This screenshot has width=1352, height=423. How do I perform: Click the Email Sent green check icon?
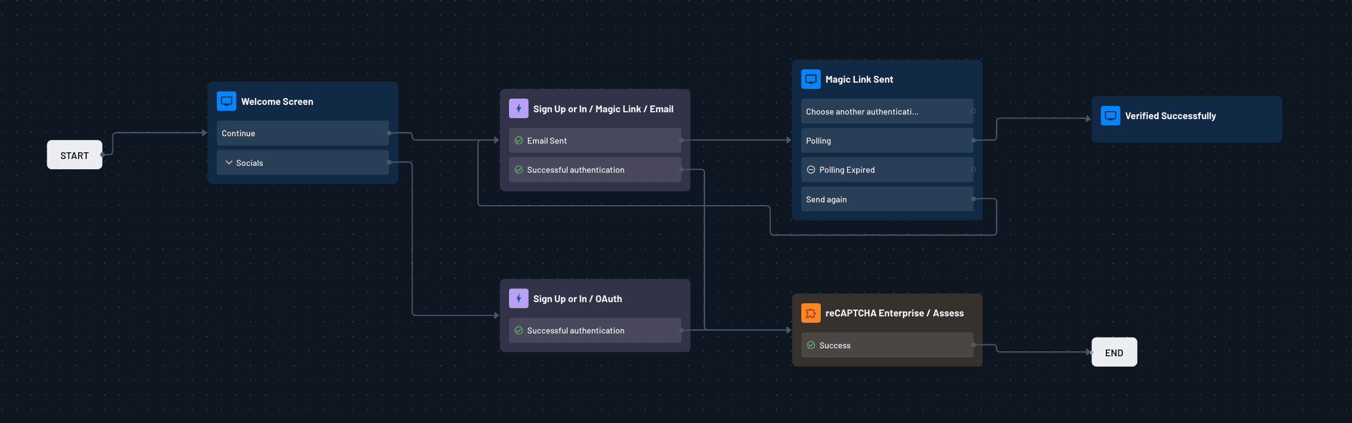click(519, 141)
